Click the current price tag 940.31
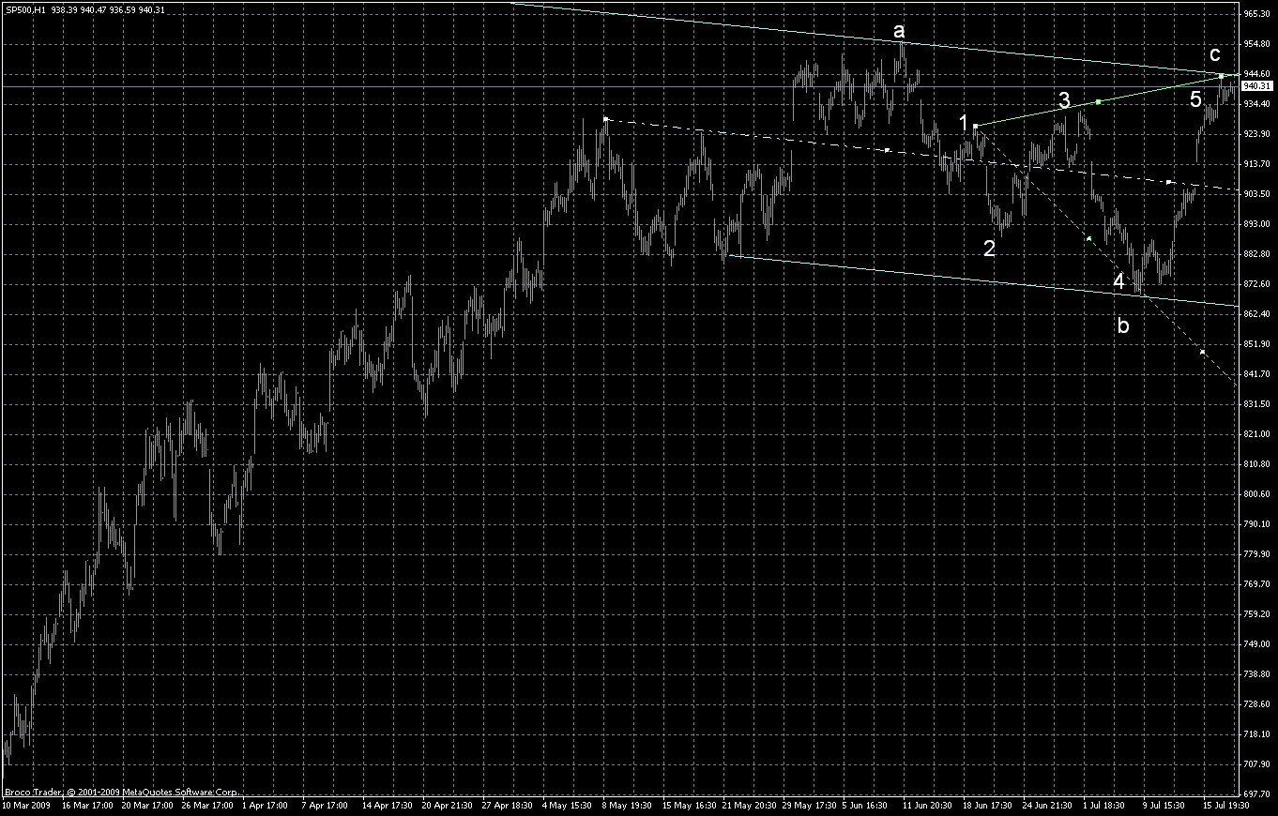Viewport: 1278px width, 816px height. pos(1257,85)
